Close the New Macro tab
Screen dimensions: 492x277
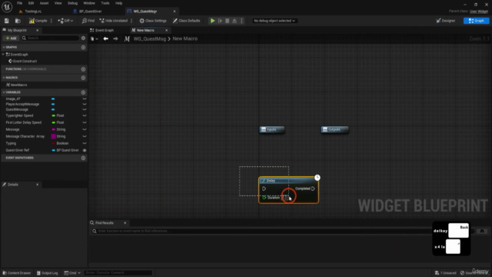[x=167, y=30]
